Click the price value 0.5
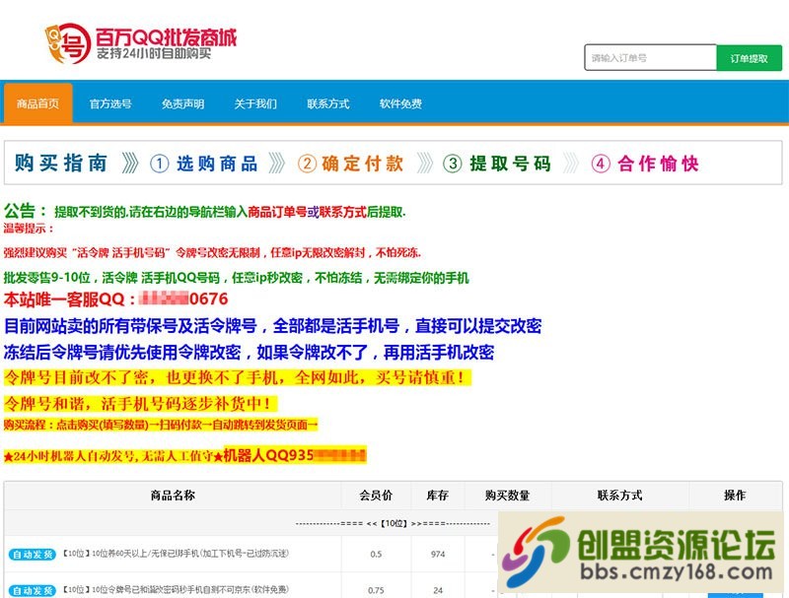 pos(376,554)
